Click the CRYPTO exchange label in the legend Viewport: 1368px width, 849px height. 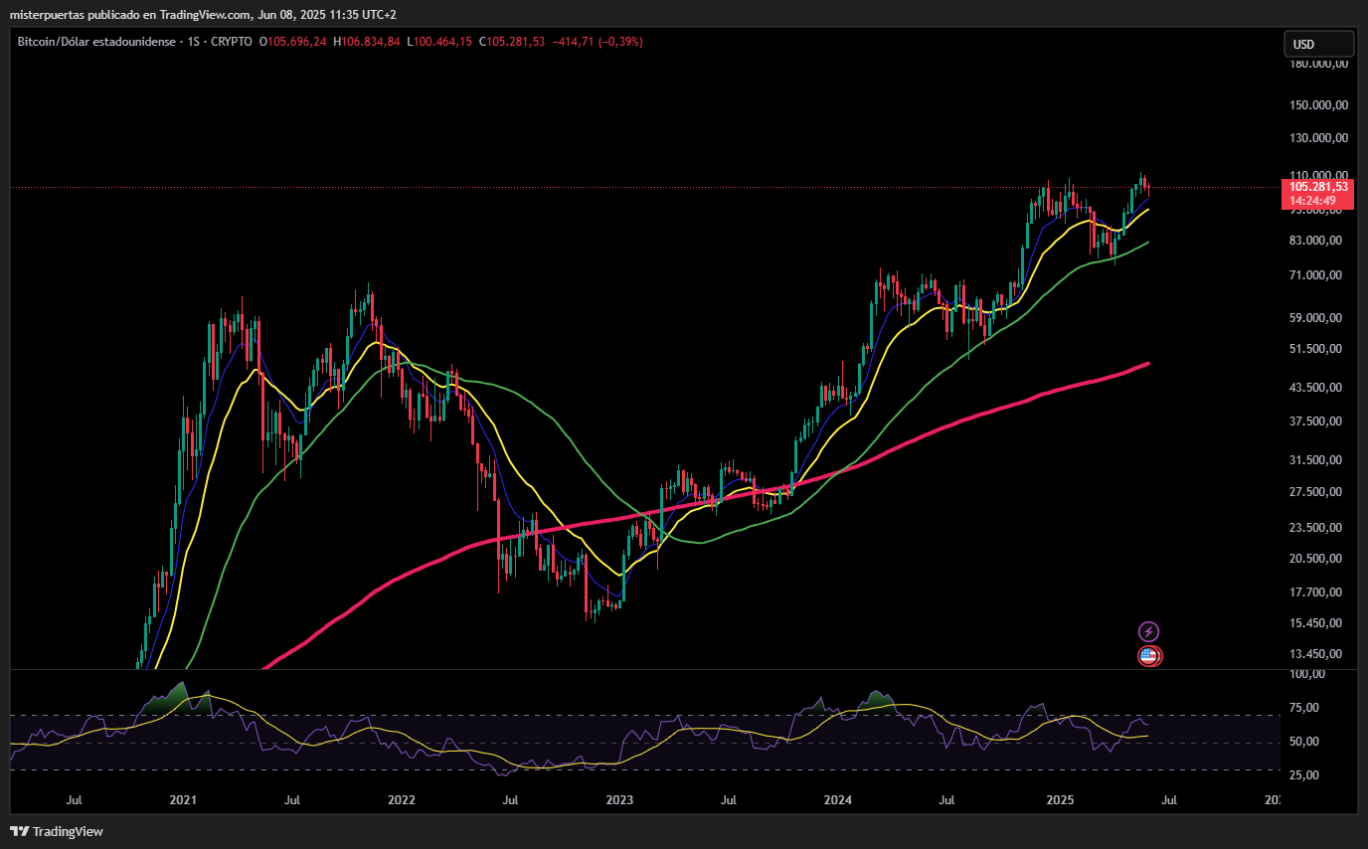point(231,42)
